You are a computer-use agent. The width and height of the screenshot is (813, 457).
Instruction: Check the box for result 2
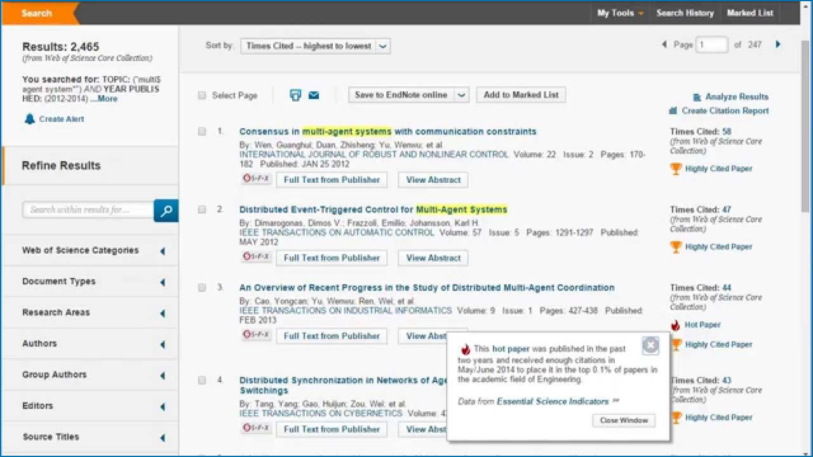point(202,209)
